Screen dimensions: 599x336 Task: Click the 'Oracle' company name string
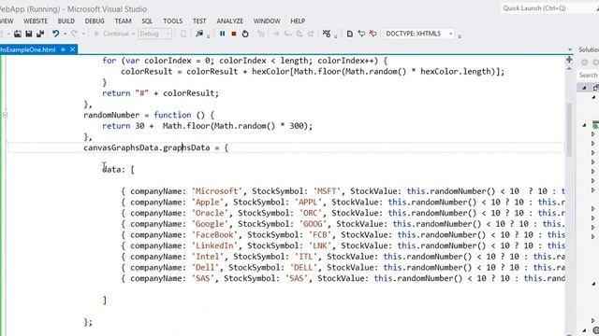(x=210, y=213)
